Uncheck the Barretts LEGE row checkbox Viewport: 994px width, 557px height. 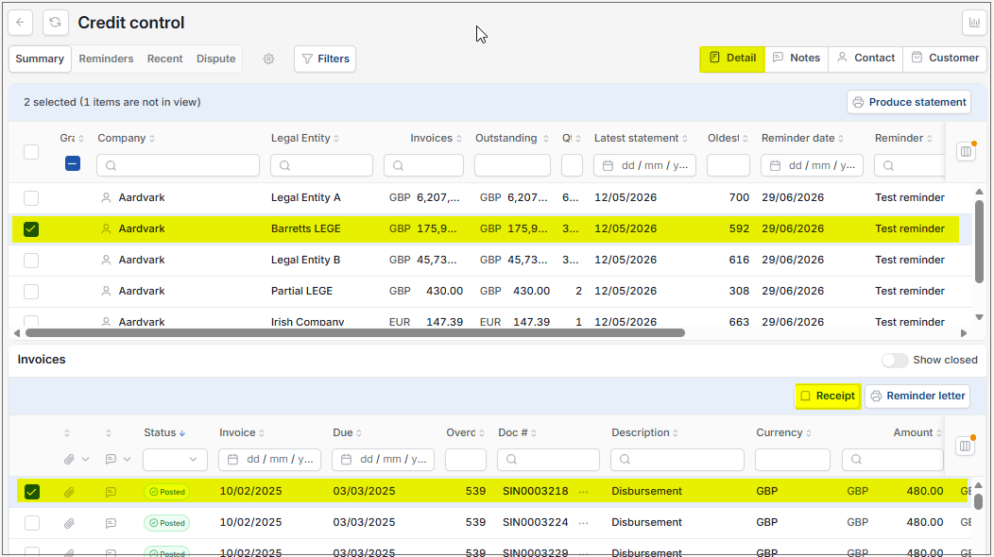(x=31, y=229)
